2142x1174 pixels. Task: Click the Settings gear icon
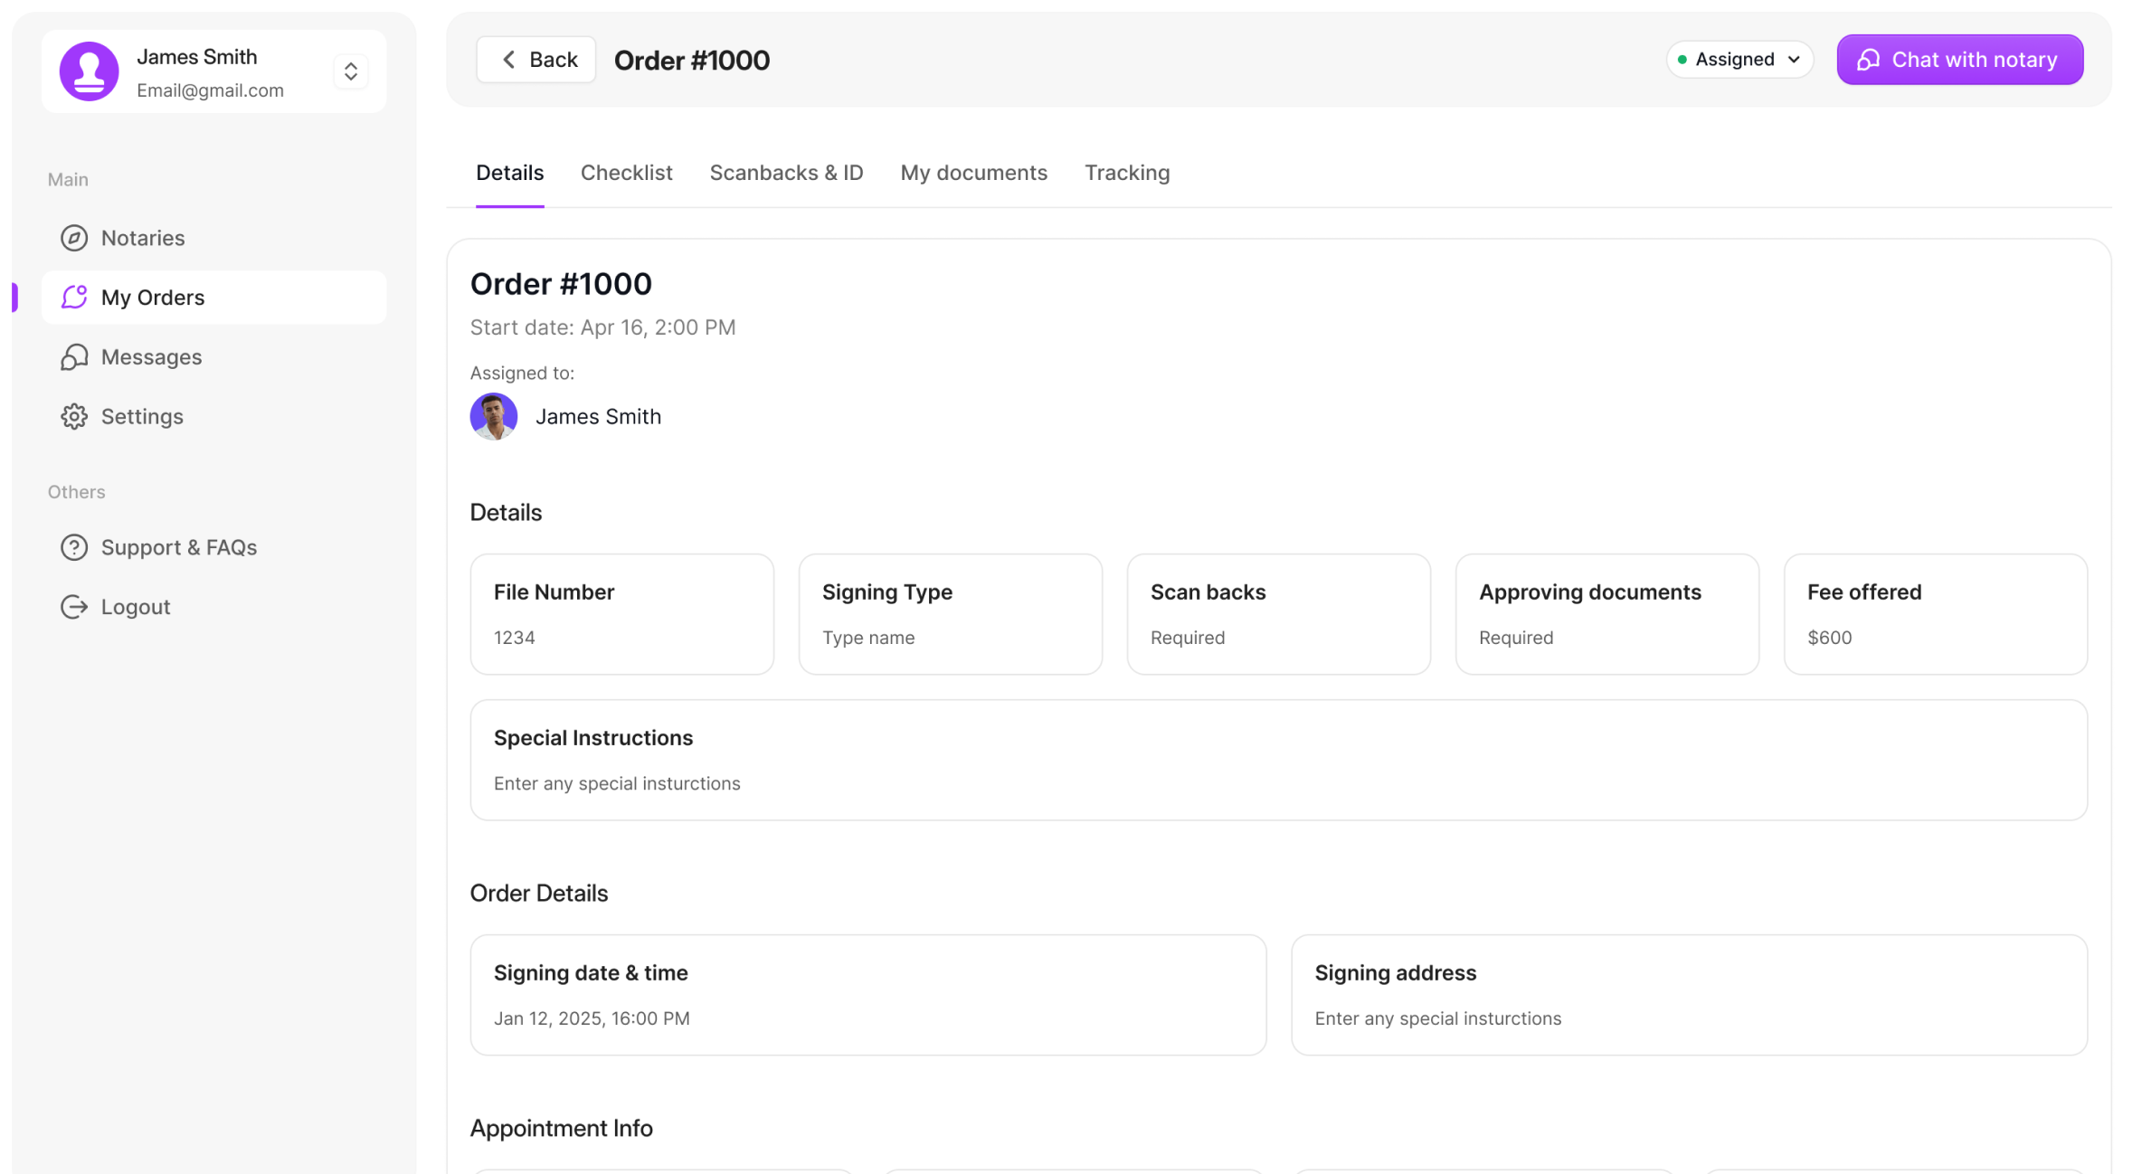coord(74,417)
